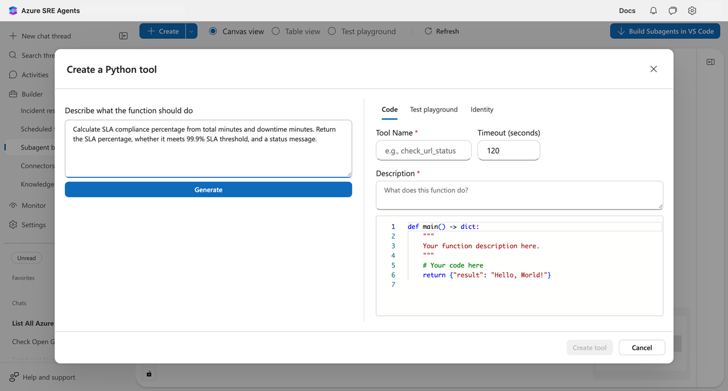This screenshot has height=391, width=728.
Task: Click the Tool Name input field
Action: click(423, 150)
